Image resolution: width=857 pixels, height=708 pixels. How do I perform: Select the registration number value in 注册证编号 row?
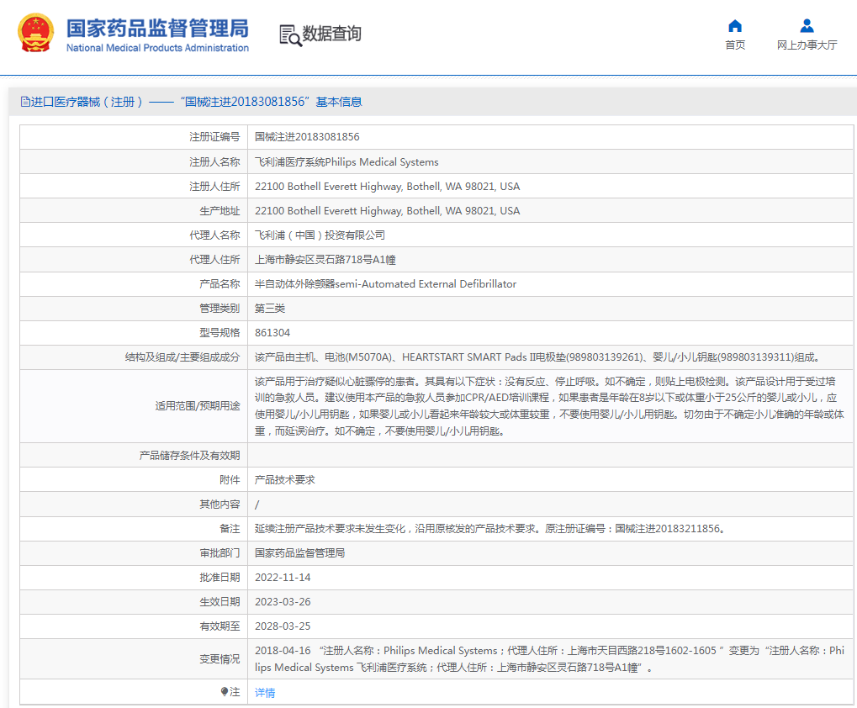click(x=307, y=137)
